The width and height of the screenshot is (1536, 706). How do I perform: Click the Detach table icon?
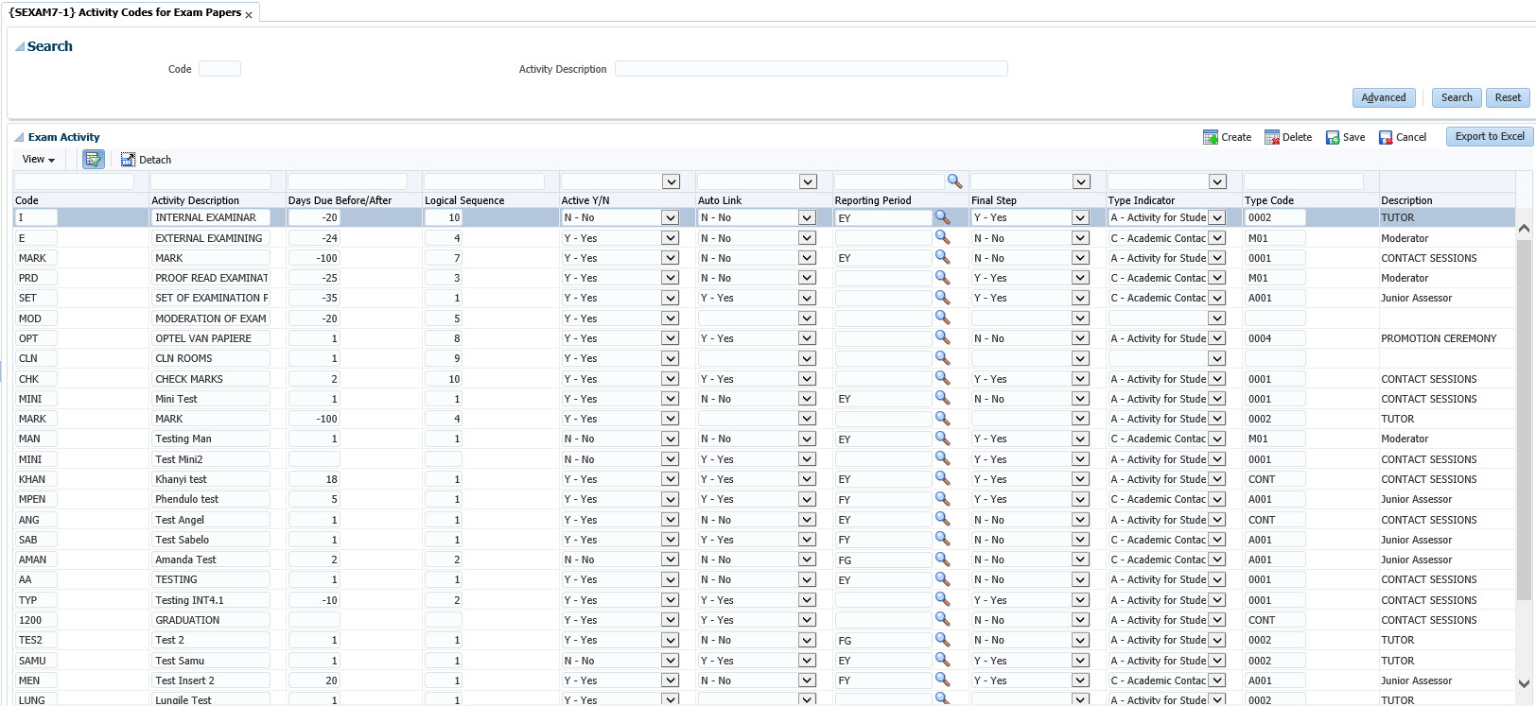[x=129, y=160]
